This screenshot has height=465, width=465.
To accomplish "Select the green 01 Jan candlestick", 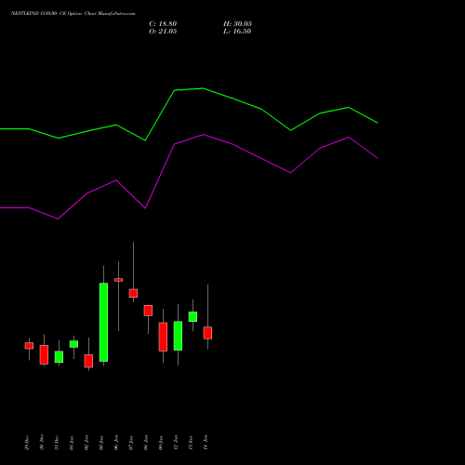I will (x=73, y=344).
